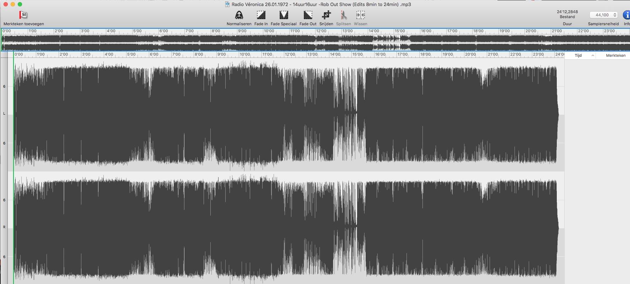Viewport: 630px width, 284px height.
Task: Click the 20'00 mark in main timeline ruler
Action: 470,55
